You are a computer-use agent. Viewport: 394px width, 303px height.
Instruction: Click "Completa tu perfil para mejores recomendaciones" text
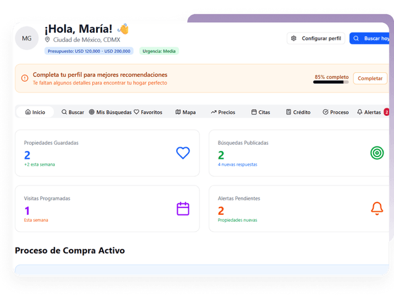[100, 75]
